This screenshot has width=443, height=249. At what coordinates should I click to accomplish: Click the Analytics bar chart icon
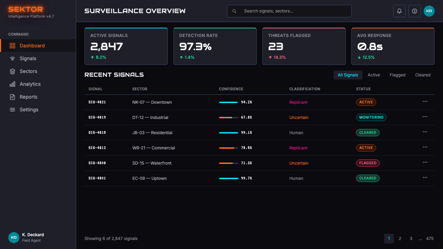[12, 84]
